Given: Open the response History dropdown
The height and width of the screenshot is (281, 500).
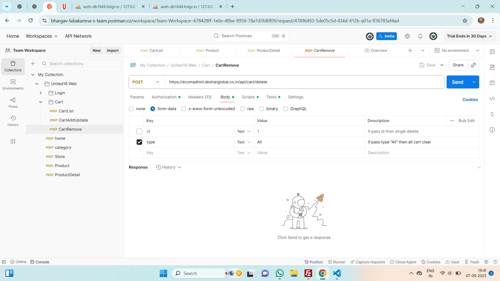Looking at the screenshot, I should 169,167.
